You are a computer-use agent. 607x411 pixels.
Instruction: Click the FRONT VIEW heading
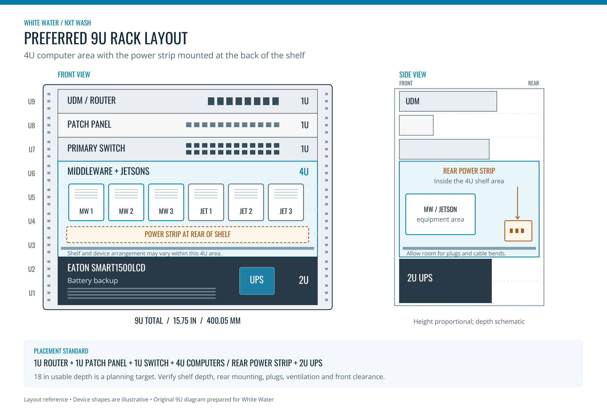click(74, 75)
